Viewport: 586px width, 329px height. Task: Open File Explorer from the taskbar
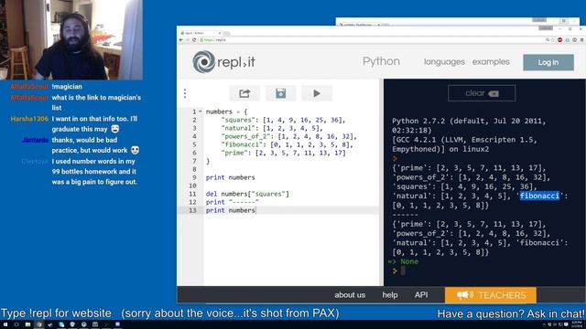[27, 324]
